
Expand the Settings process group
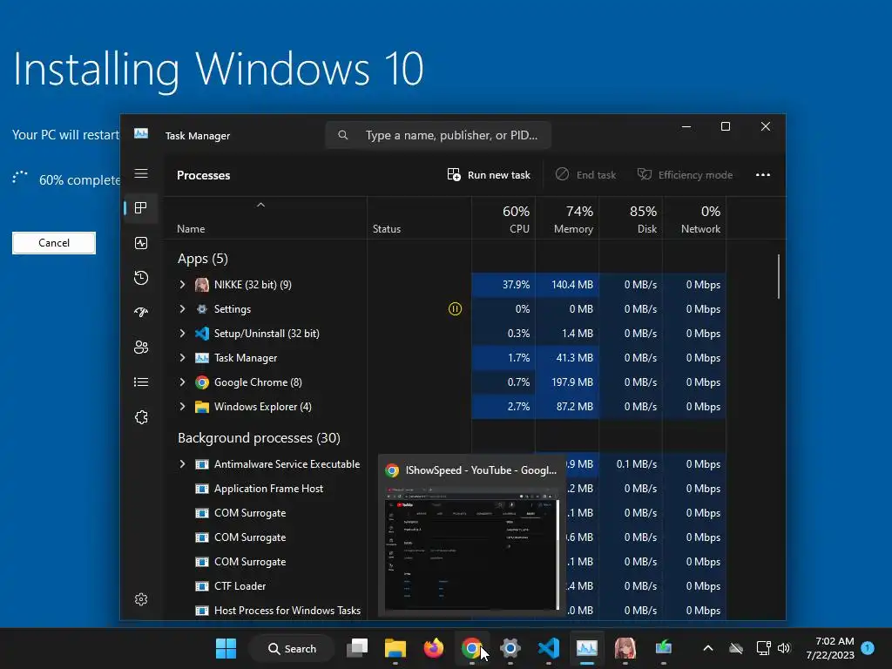pyautogui.click(x=182, y=309)
